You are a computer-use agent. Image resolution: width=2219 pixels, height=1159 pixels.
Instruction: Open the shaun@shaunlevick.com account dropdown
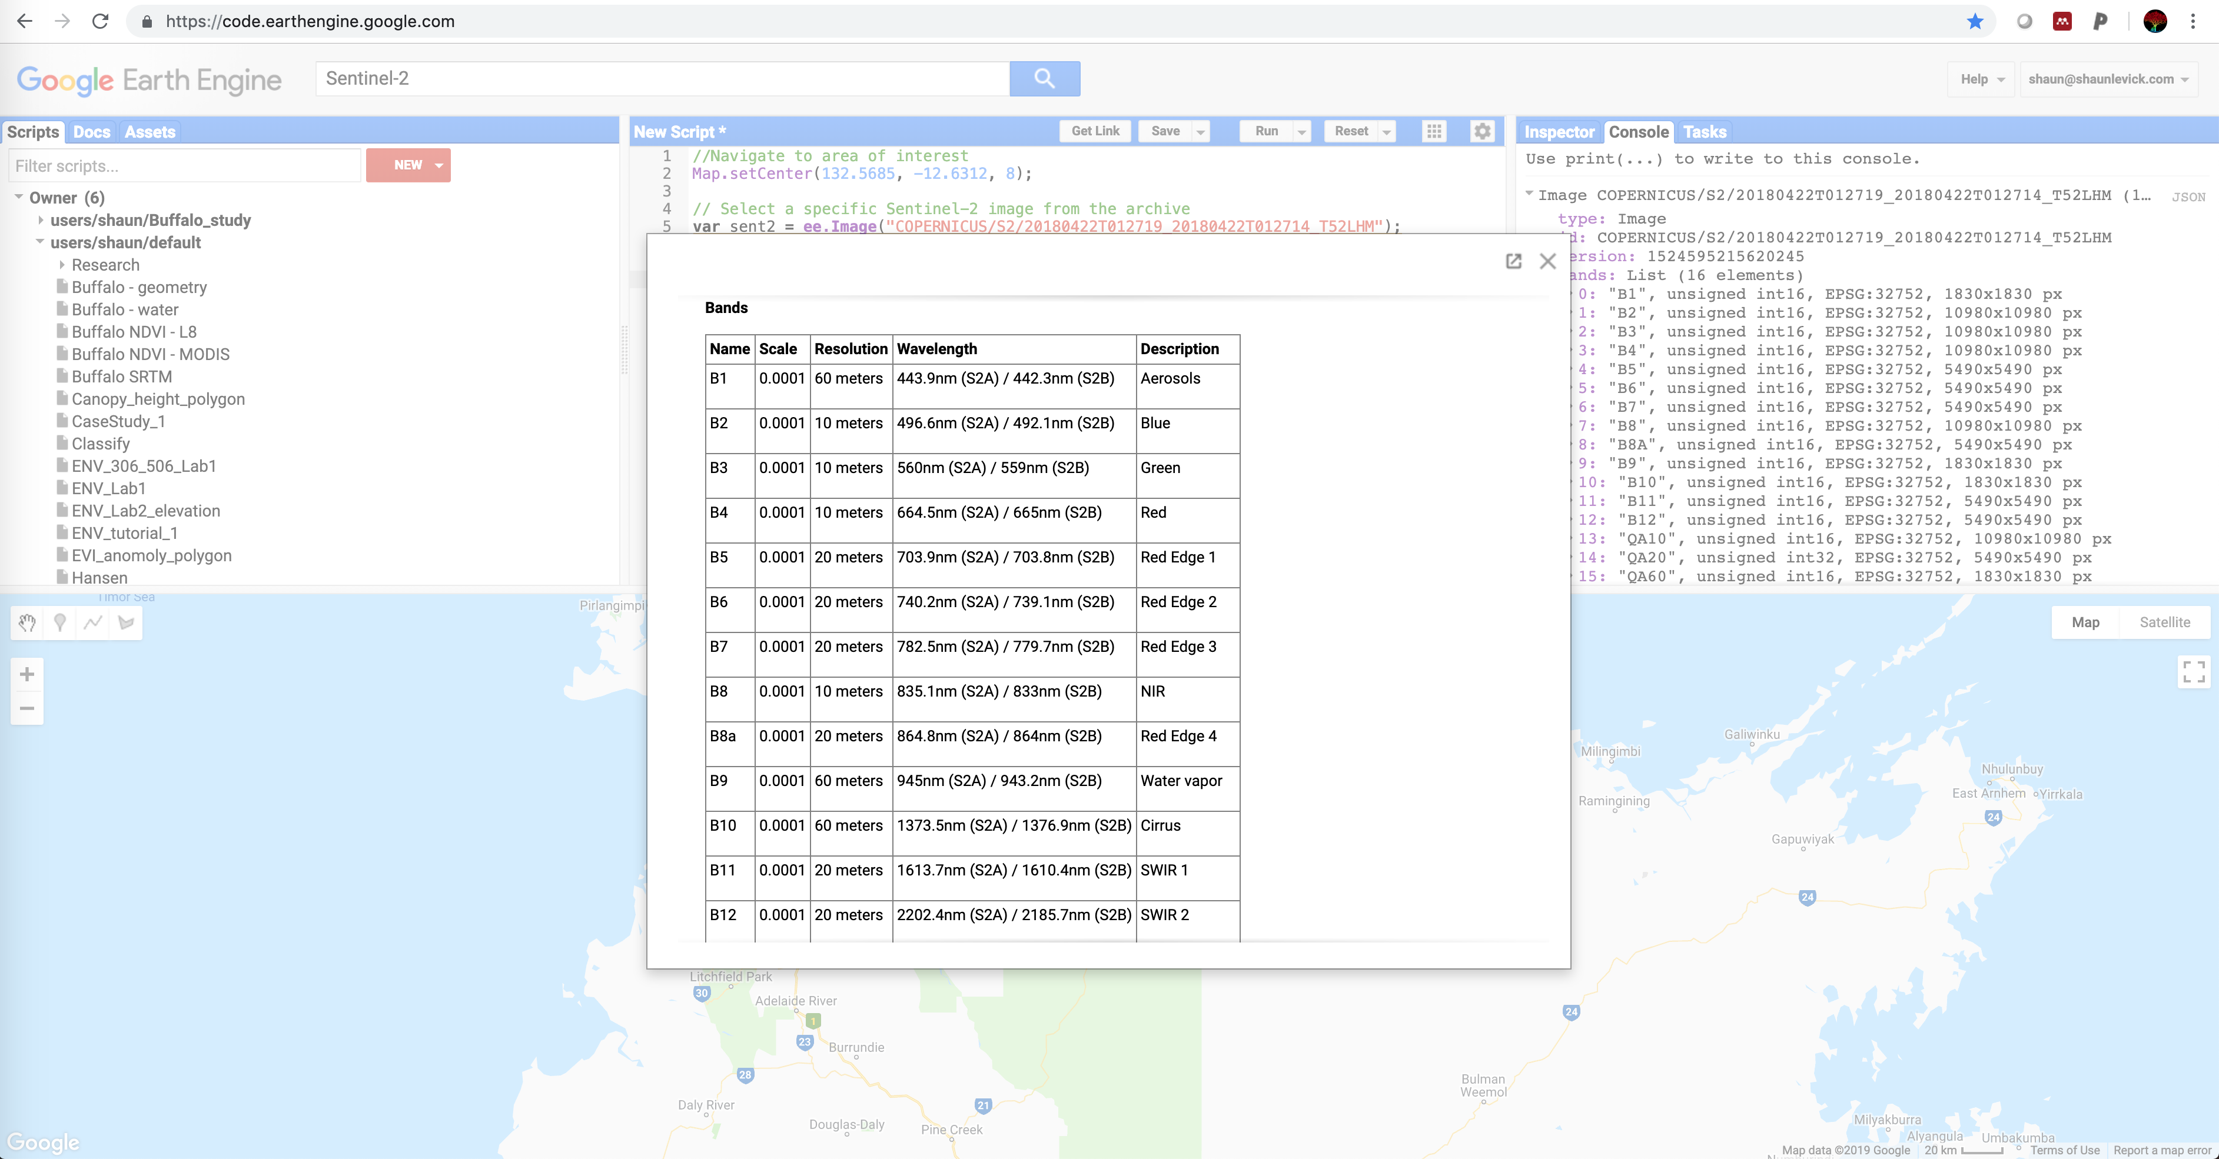(2108, 79)
